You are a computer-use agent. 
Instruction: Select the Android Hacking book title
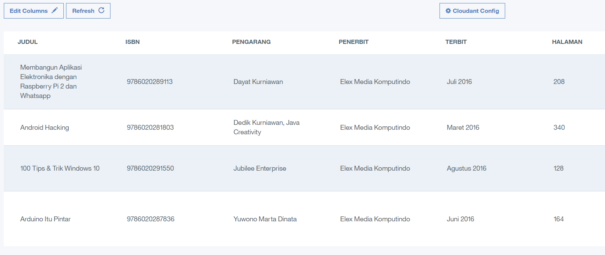point(45,127)
